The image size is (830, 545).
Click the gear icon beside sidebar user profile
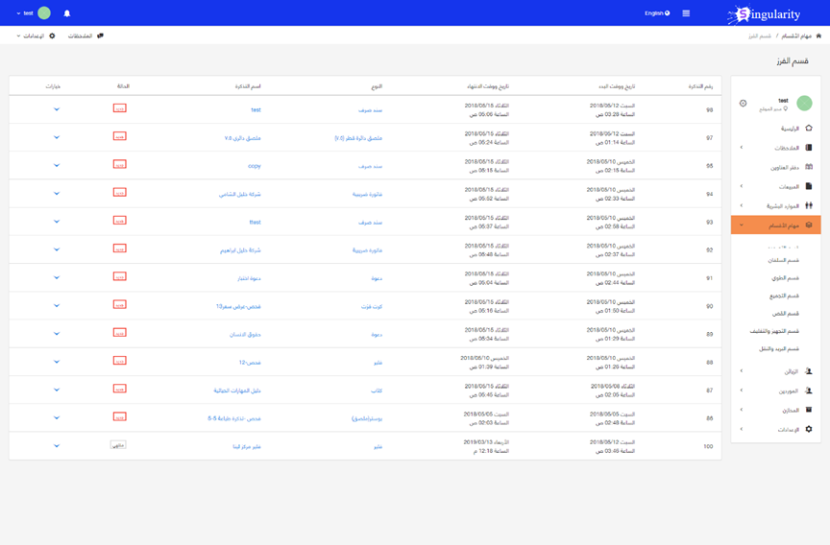point(743,104)
